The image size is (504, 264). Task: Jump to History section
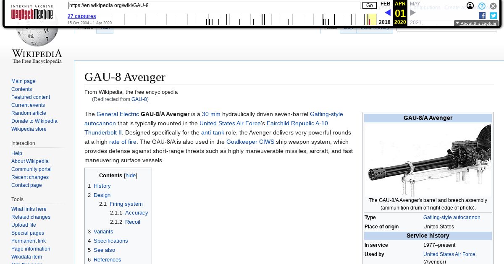pos(102,186)
